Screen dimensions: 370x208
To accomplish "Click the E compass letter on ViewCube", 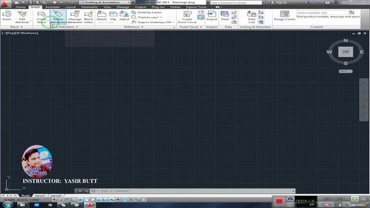I will click(x=362, y=52).
